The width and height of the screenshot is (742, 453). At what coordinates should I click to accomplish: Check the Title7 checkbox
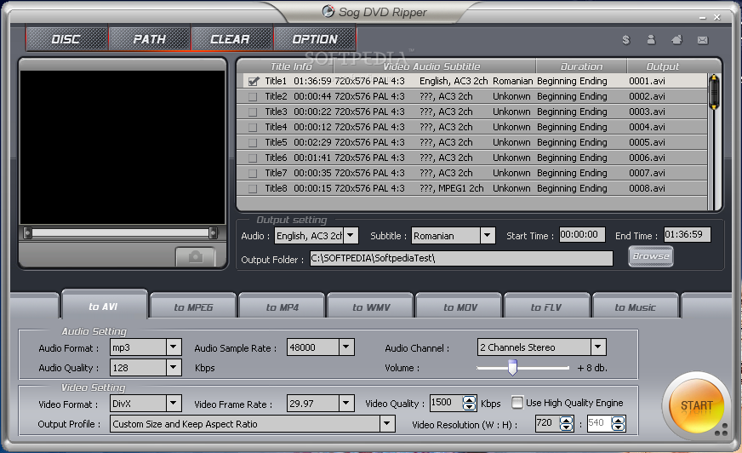click(x=253, y=173)
